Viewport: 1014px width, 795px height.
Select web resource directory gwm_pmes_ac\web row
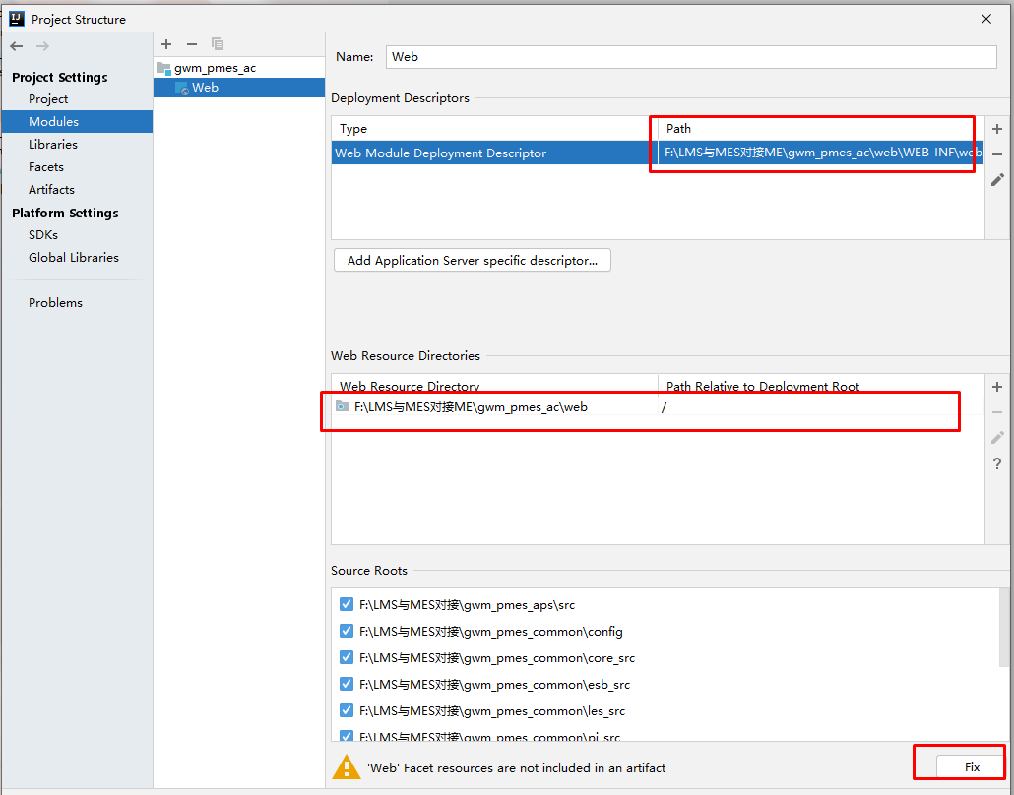(x=658, y=406)
